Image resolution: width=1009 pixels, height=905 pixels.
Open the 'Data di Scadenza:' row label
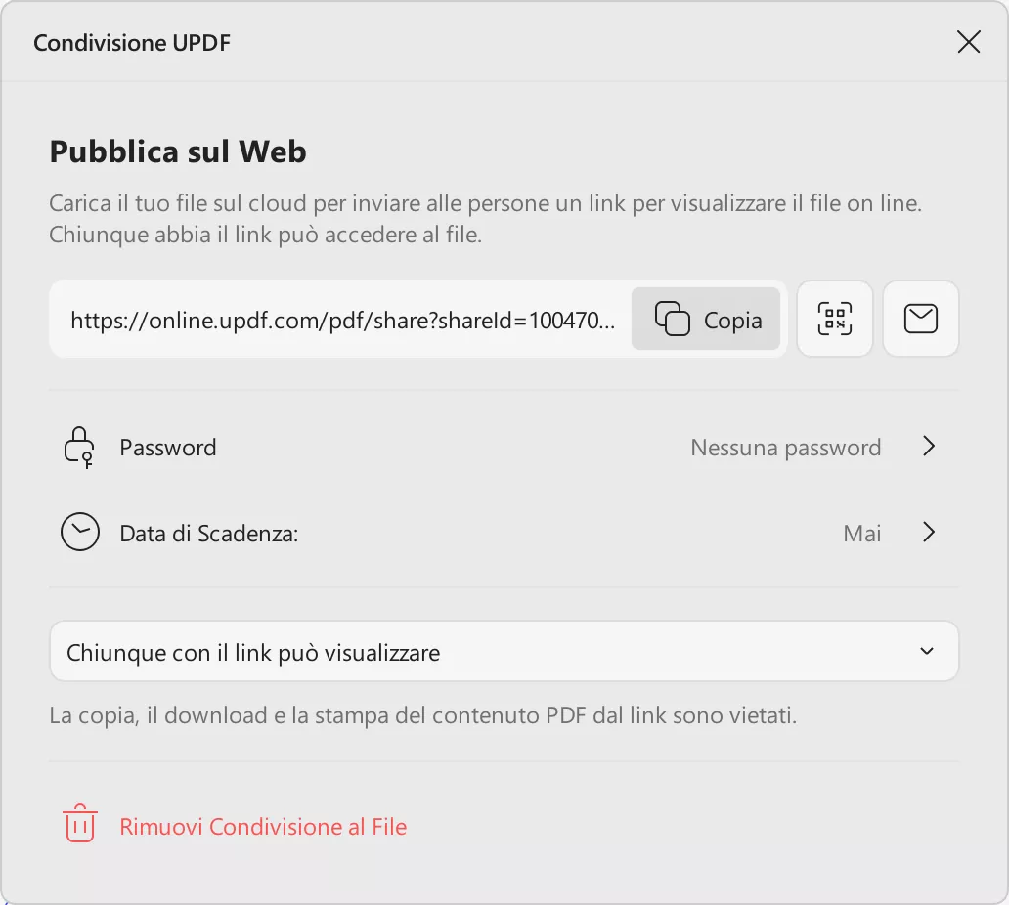(208, 533)
